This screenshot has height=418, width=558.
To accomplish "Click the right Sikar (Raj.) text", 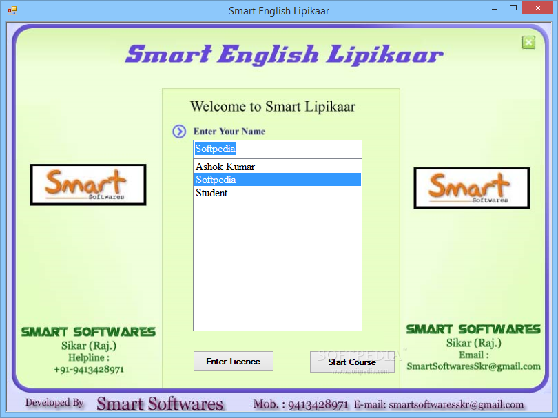I will point(474,343).
